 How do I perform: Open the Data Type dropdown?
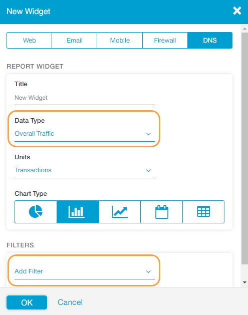[85, 134]
